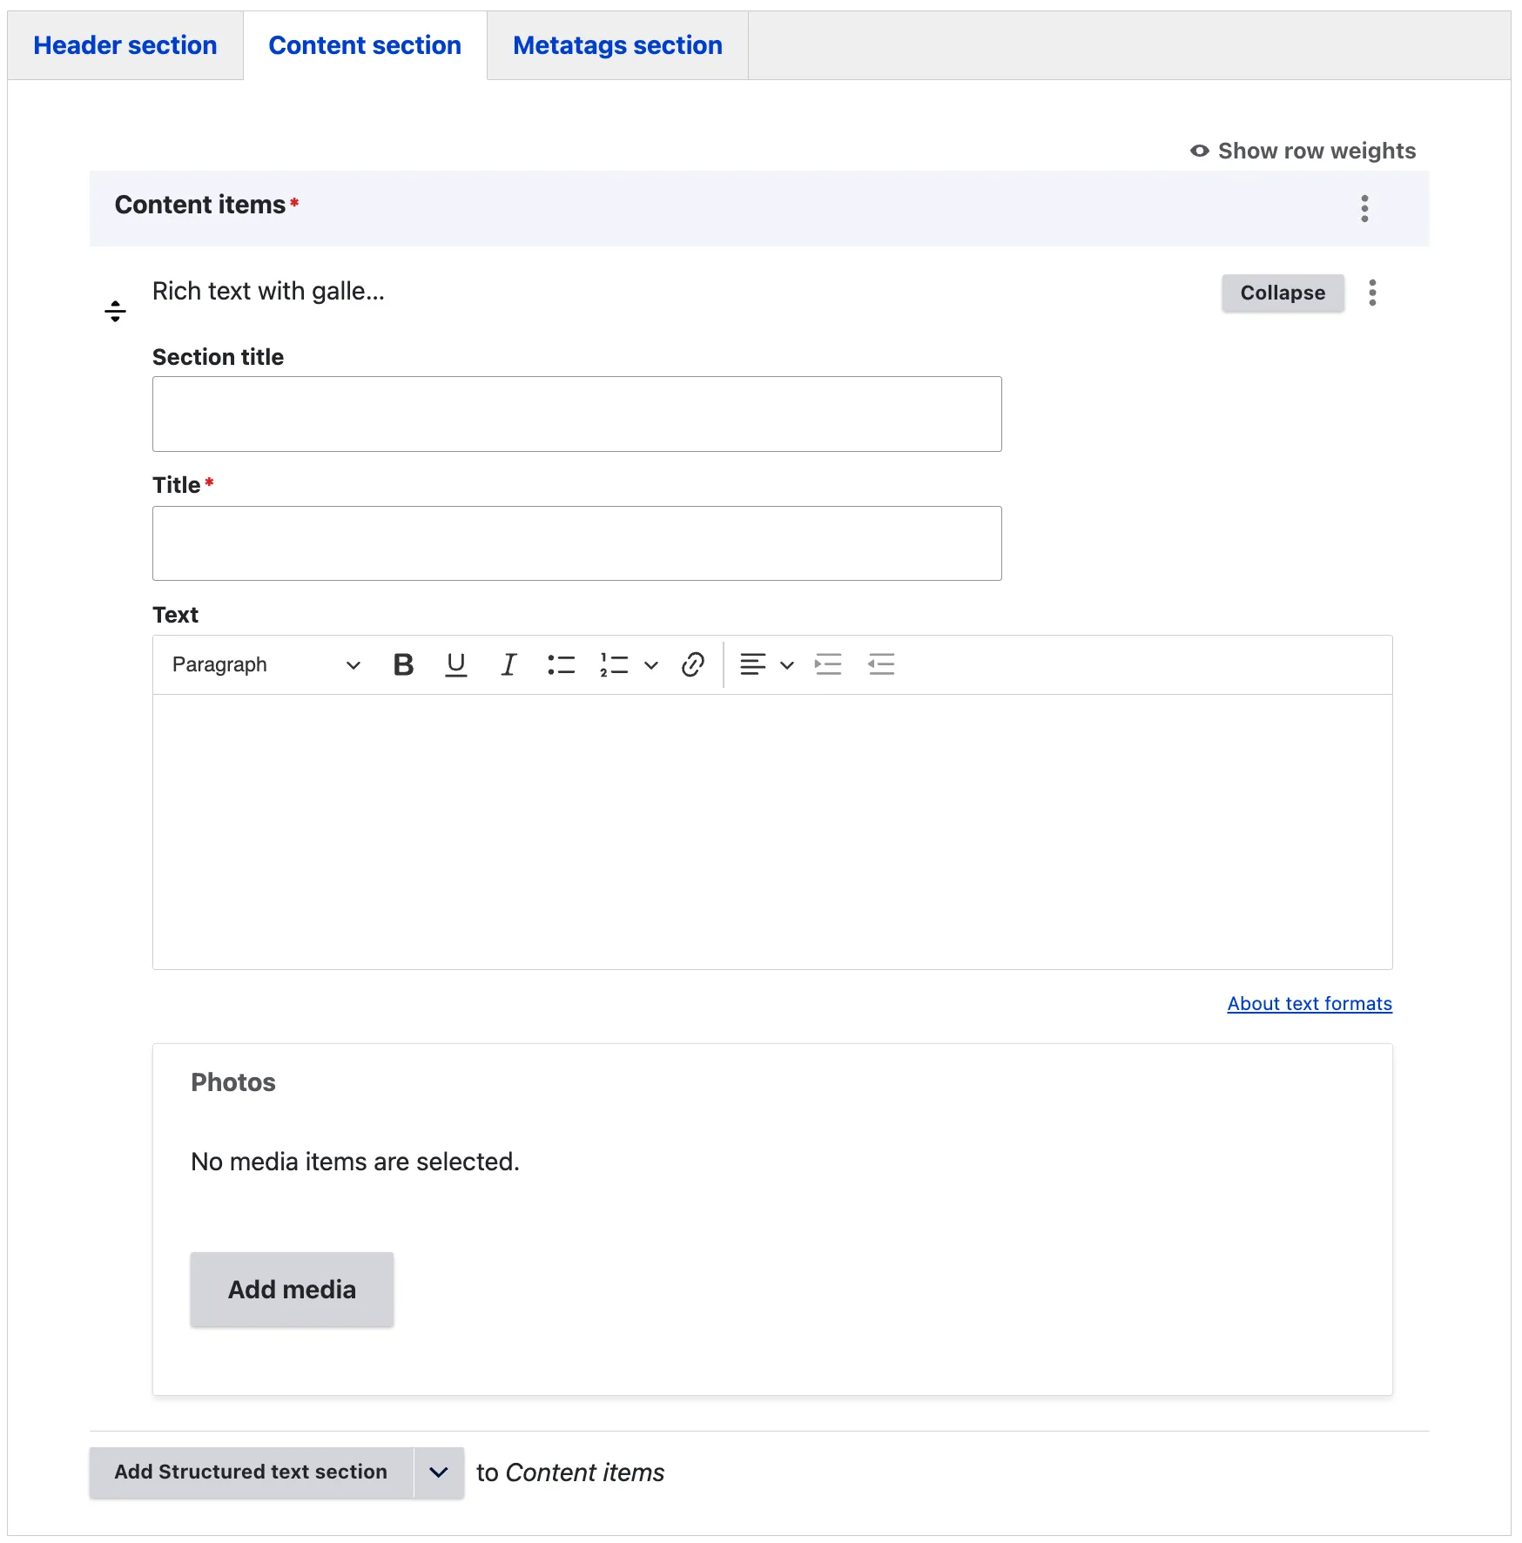
Task: Expand the numbered list style options
Action: [x=651, y=665]
